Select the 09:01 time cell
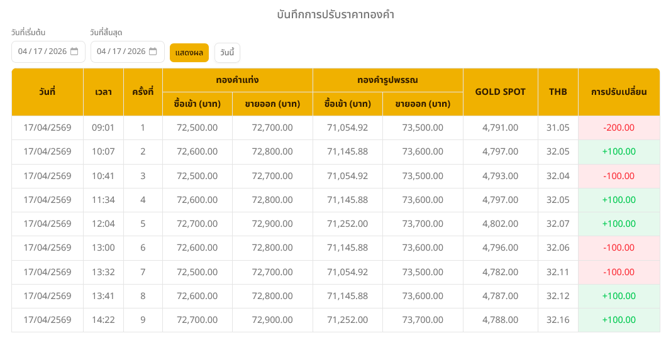666x338 pixels. coord(103,128)
